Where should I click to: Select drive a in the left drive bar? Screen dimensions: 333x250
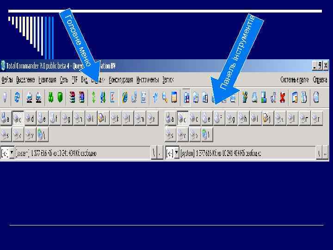pyautogui.click(x=6, y=118)
